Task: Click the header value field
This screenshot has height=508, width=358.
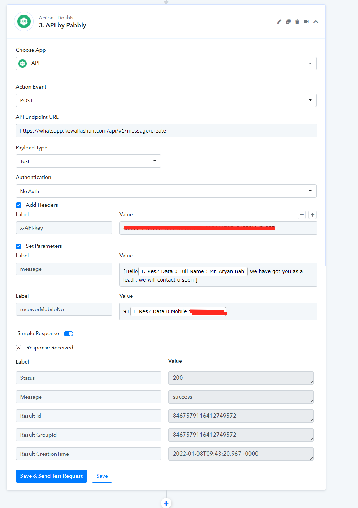Action: (218, 228)
